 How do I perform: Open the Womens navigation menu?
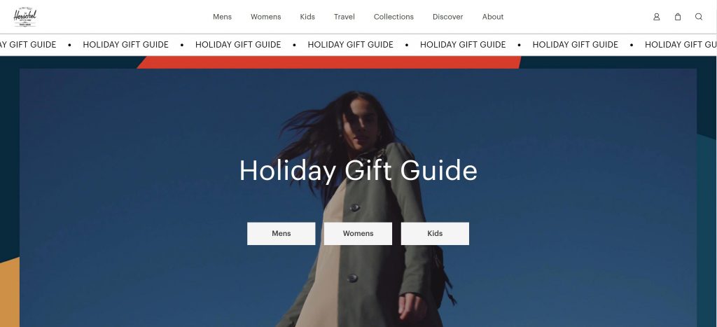(x=265, y=17)
